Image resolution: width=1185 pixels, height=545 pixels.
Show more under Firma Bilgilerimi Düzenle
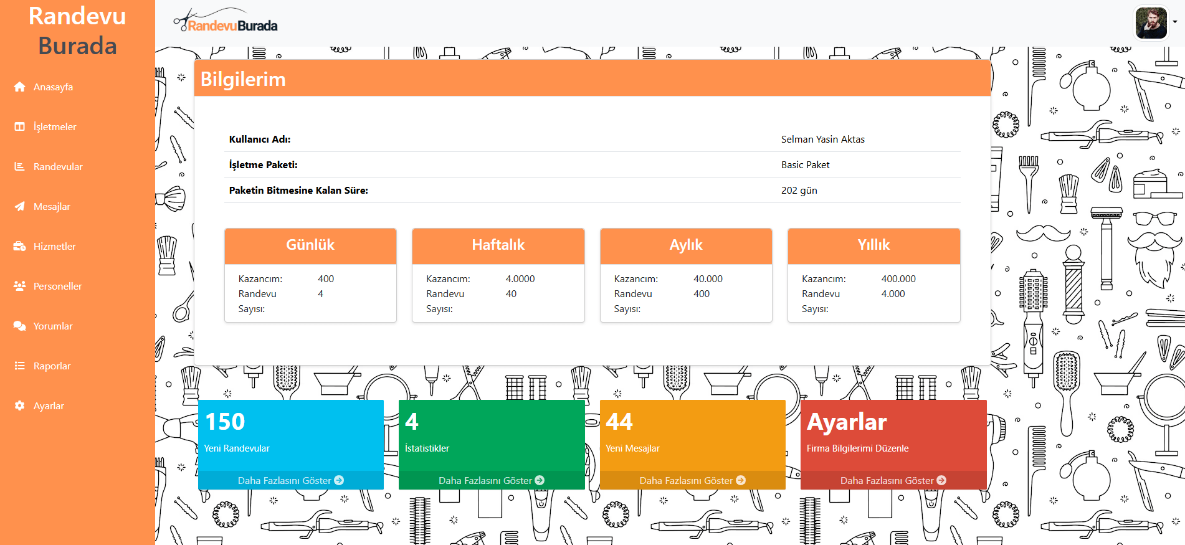(893, 480)
